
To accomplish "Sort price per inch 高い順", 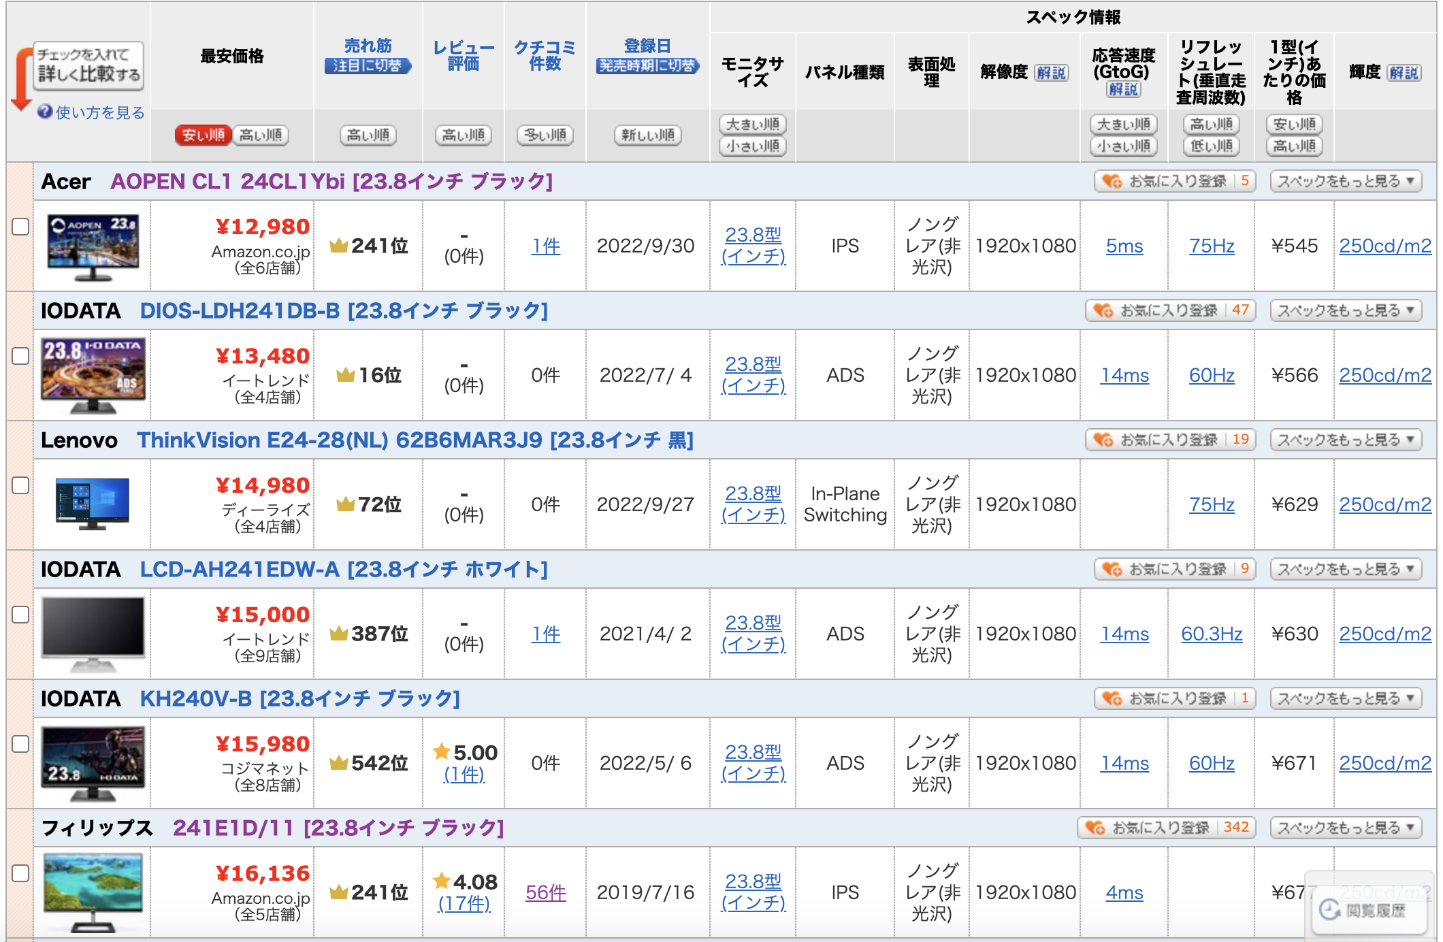I will point(1295,146).
